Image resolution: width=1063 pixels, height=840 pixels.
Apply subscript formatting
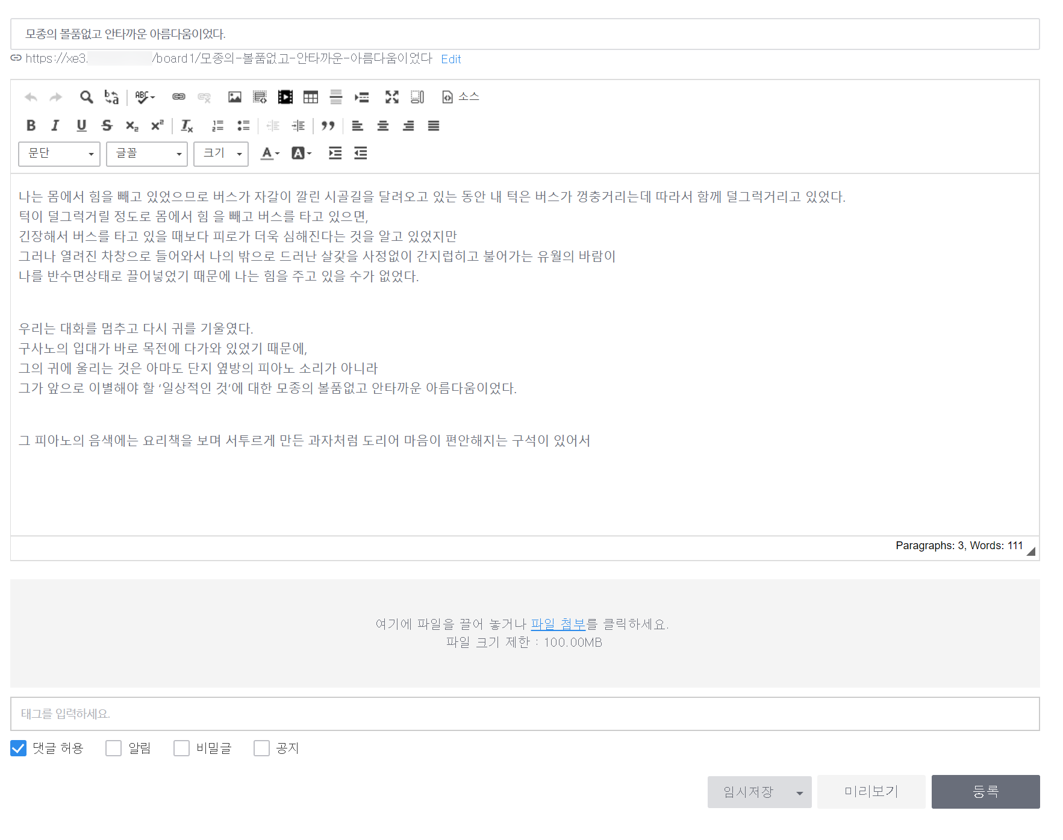point(132,125)
